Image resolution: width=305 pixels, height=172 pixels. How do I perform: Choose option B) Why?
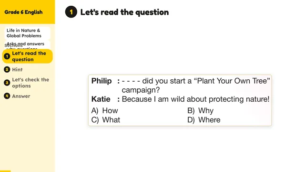[x=200, y=110]
